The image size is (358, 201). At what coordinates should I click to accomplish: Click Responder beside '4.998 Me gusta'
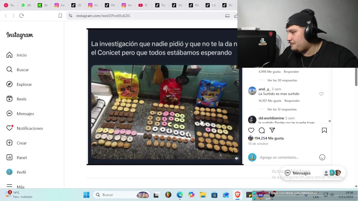point(291,71)
